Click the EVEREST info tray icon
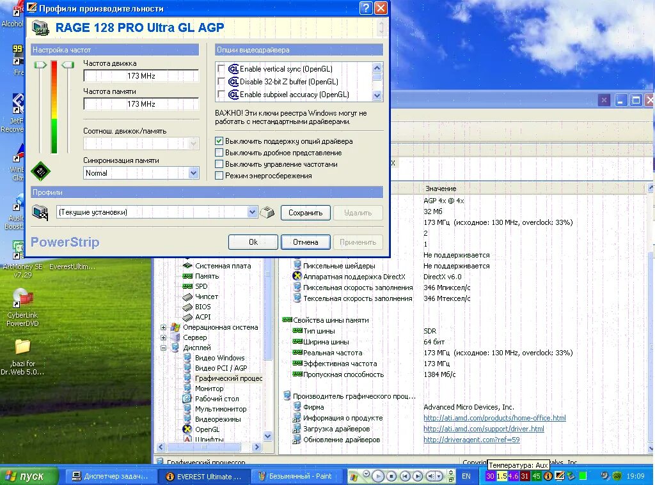This screenshot has height=485, width=655. [x=548, y=476]
